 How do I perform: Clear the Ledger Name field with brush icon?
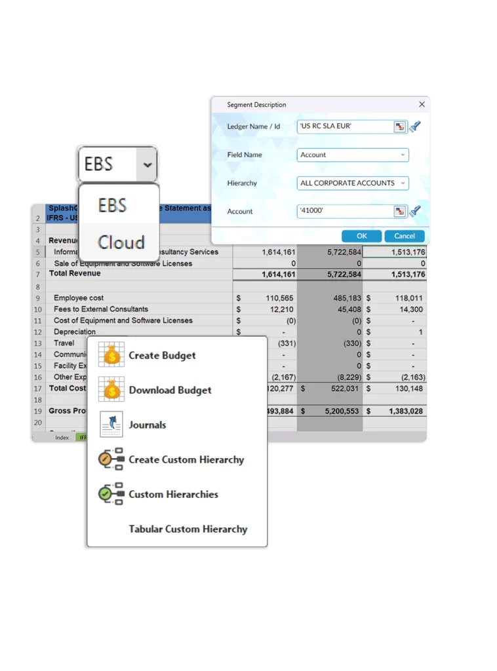click(415, 126)
